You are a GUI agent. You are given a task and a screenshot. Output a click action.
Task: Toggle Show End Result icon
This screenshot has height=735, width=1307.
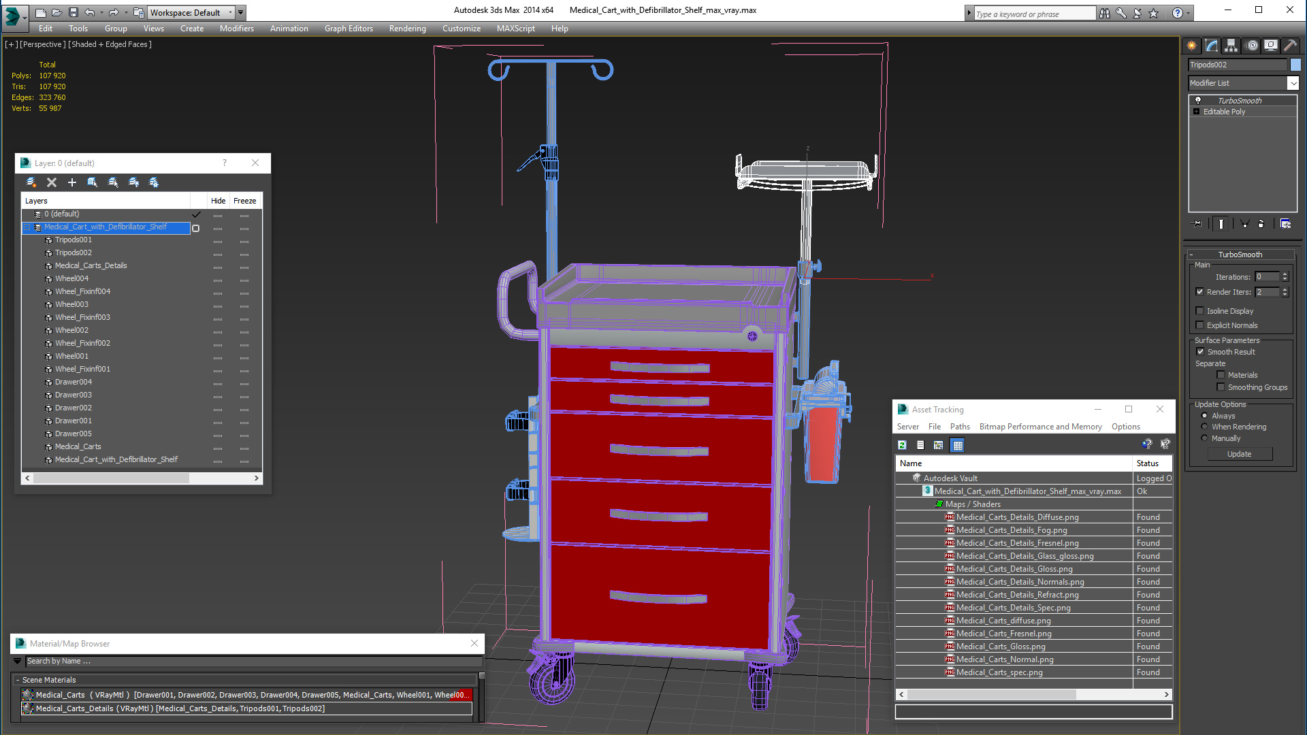[x=1221, y=224]
